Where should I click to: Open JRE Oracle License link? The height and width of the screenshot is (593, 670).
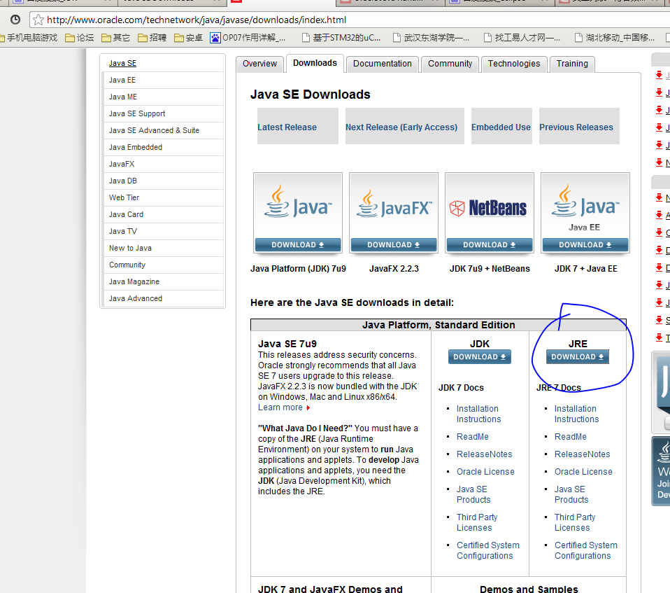[583, 472]
